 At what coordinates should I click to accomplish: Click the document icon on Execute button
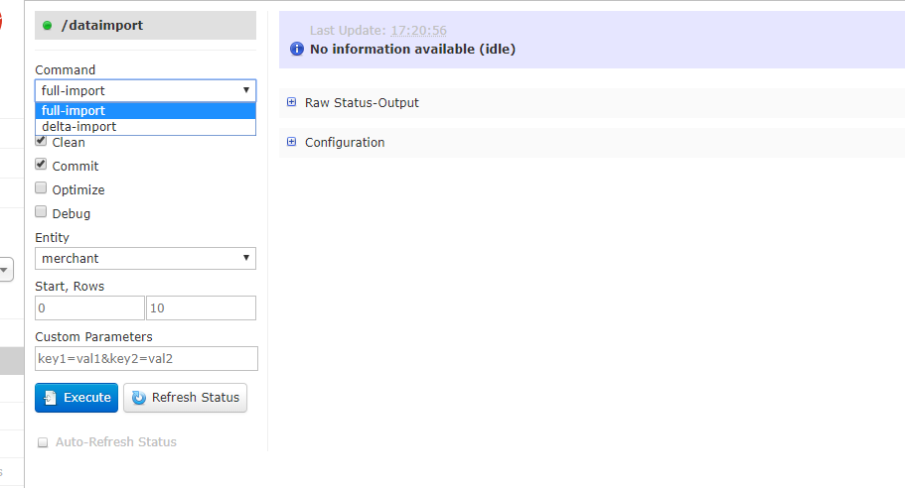(51, 398)
